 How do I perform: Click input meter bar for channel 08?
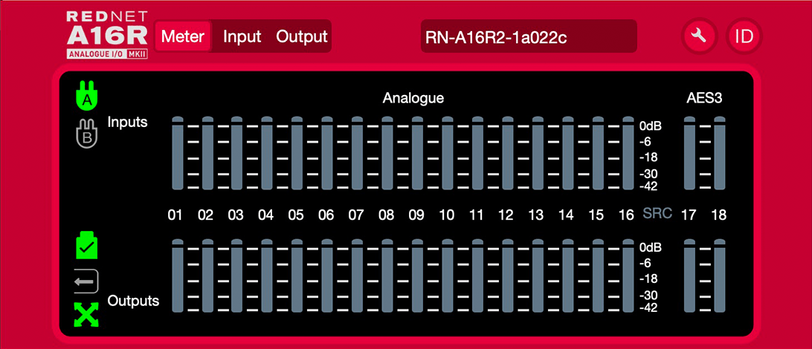387,154
